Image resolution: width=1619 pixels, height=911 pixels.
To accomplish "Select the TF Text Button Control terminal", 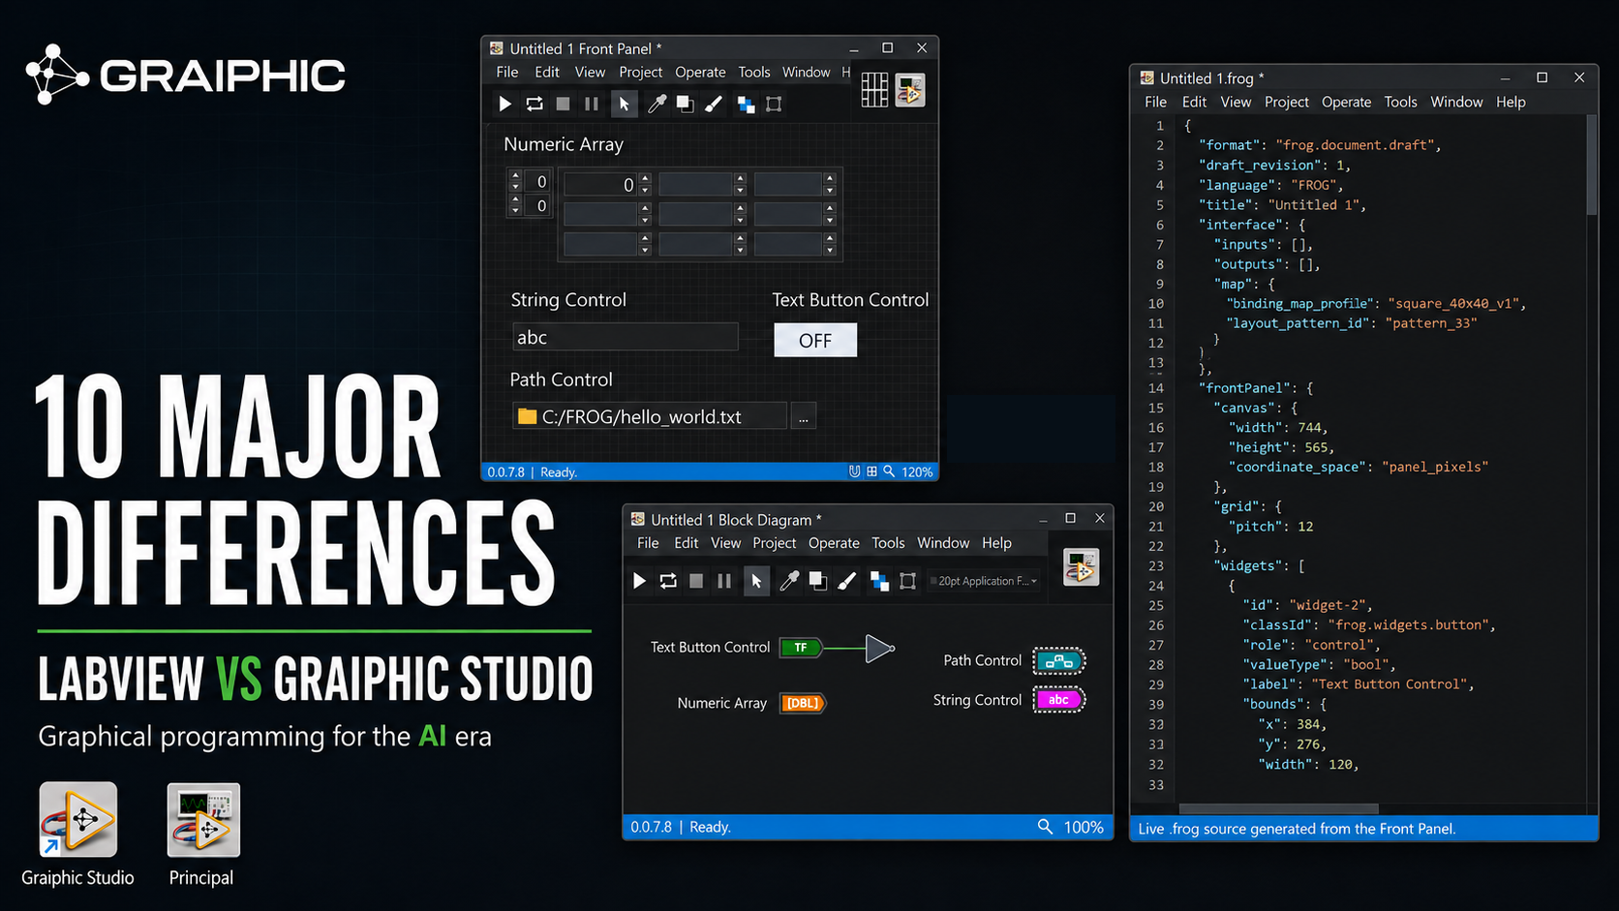I will pos(801,648).
